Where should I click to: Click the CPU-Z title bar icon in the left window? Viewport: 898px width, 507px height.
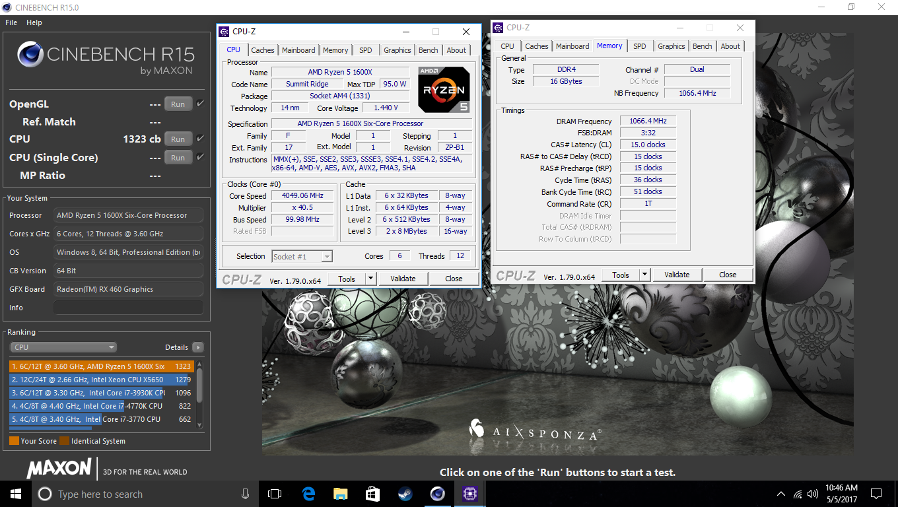tap(224, 32)
